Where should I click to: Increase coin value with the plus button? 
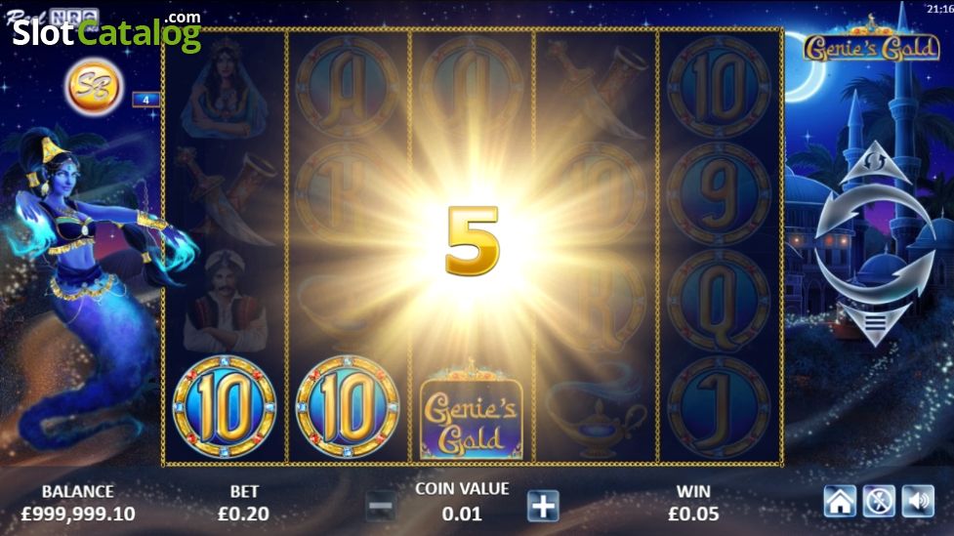pyautogui.click(x=543, y=506)
